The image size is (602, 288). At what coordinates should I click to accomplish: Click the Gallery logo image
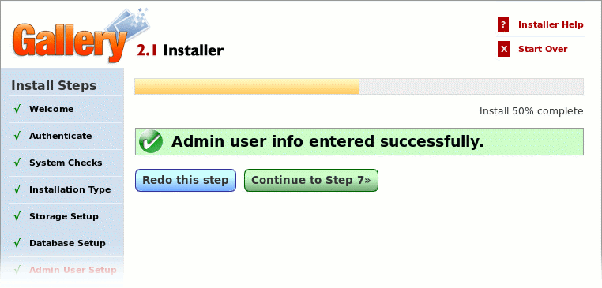coord(81,36)
